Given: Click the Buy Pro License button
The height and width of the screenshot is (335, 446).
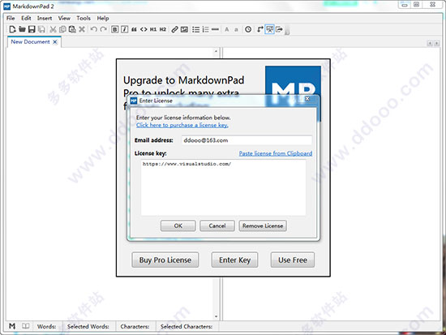Looking at the screenshot, I should click(165, 260).
